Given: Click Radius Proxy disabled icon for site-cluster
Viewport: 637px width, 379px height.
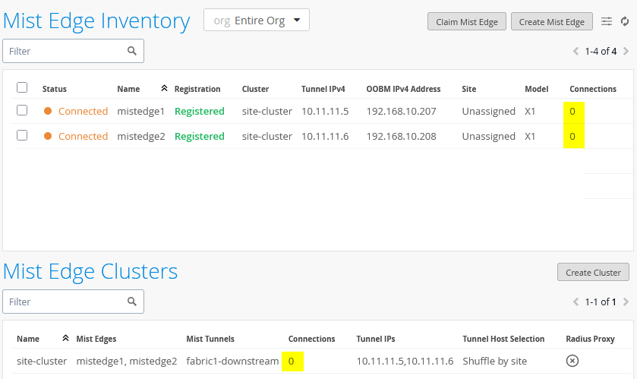Looking at the screenshot, I should tap(572, 361).
